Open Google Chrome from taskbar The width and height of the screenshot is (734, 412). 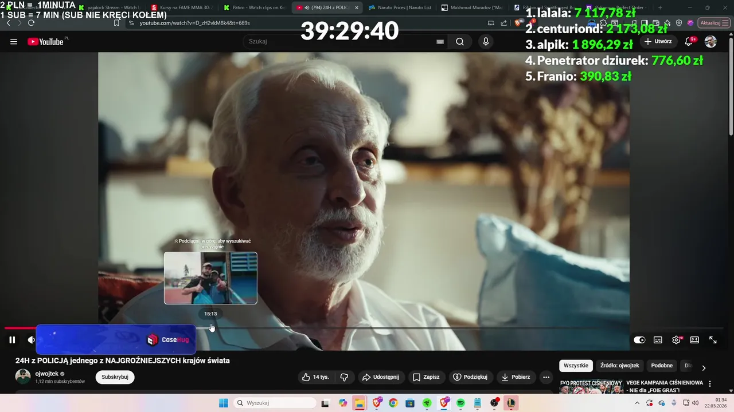click(393, 403)
